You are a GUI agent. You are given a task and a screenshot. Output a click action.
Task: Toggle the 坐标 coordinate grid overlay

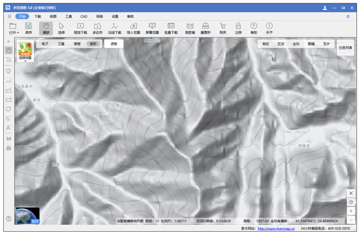(x=296, y=44)
